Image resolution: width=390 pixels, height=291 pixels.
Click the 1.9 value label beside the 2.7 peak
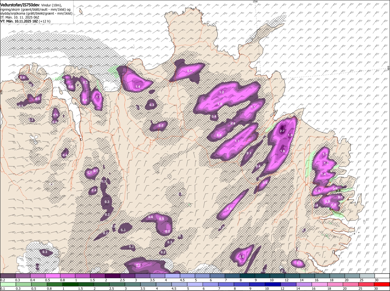[290, 135]
